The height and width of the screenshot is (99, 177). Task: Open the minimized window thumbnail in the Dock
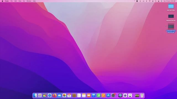[137, 95]
